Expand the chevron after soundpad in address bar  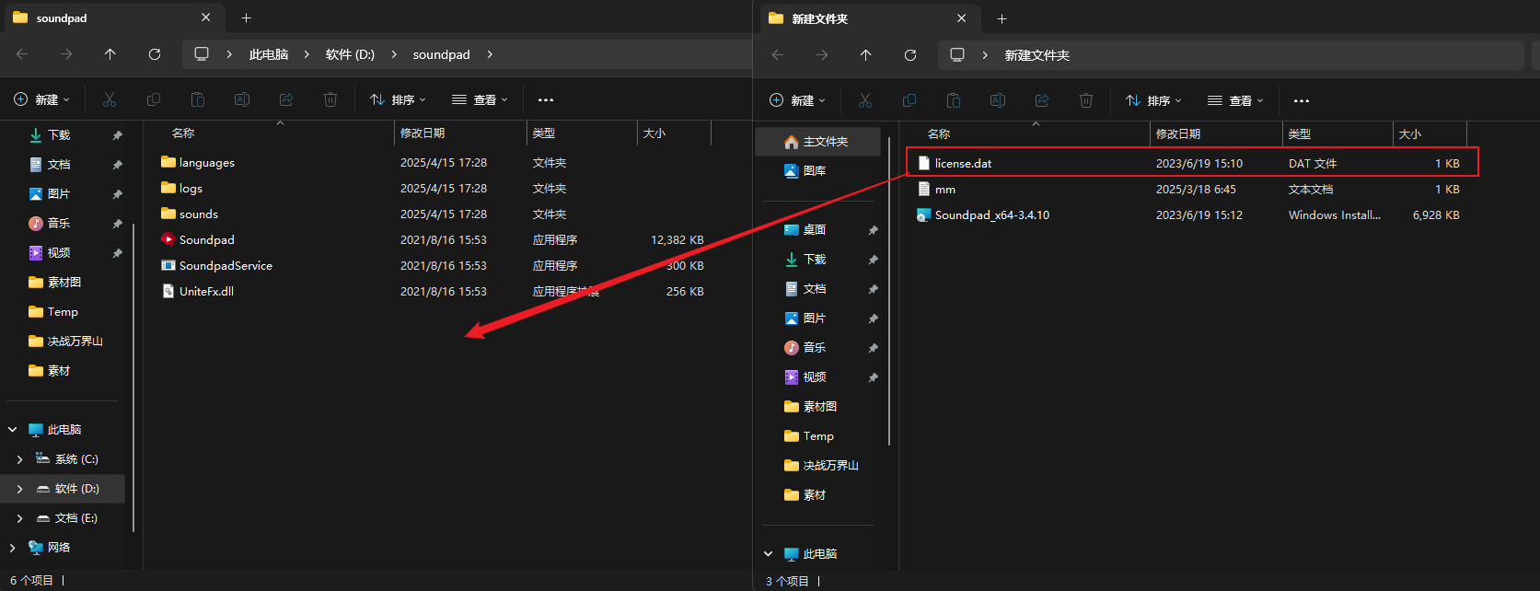pyautogui.click(x=490, y=54)
